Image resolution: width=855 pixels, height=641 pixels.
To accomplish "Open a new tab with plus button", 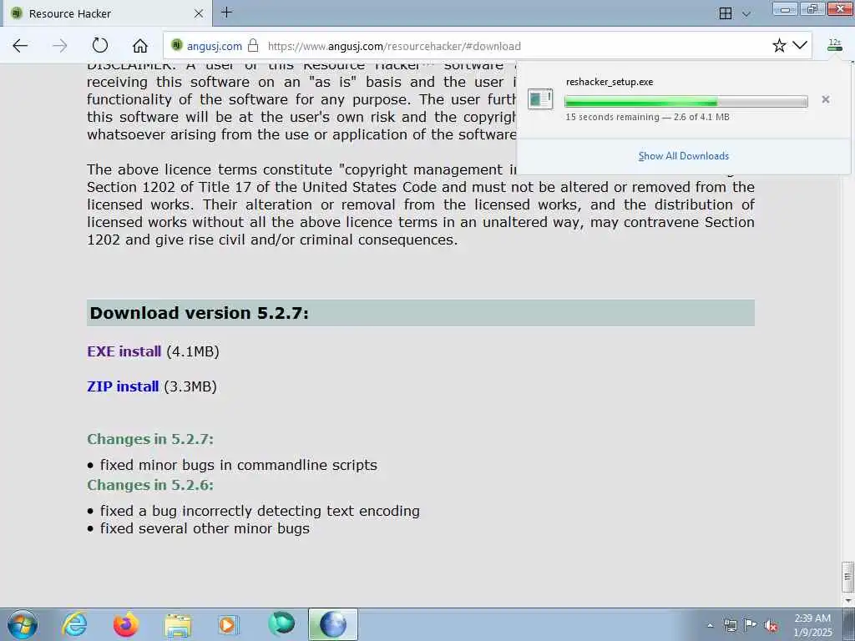I will tap(227, 12).
